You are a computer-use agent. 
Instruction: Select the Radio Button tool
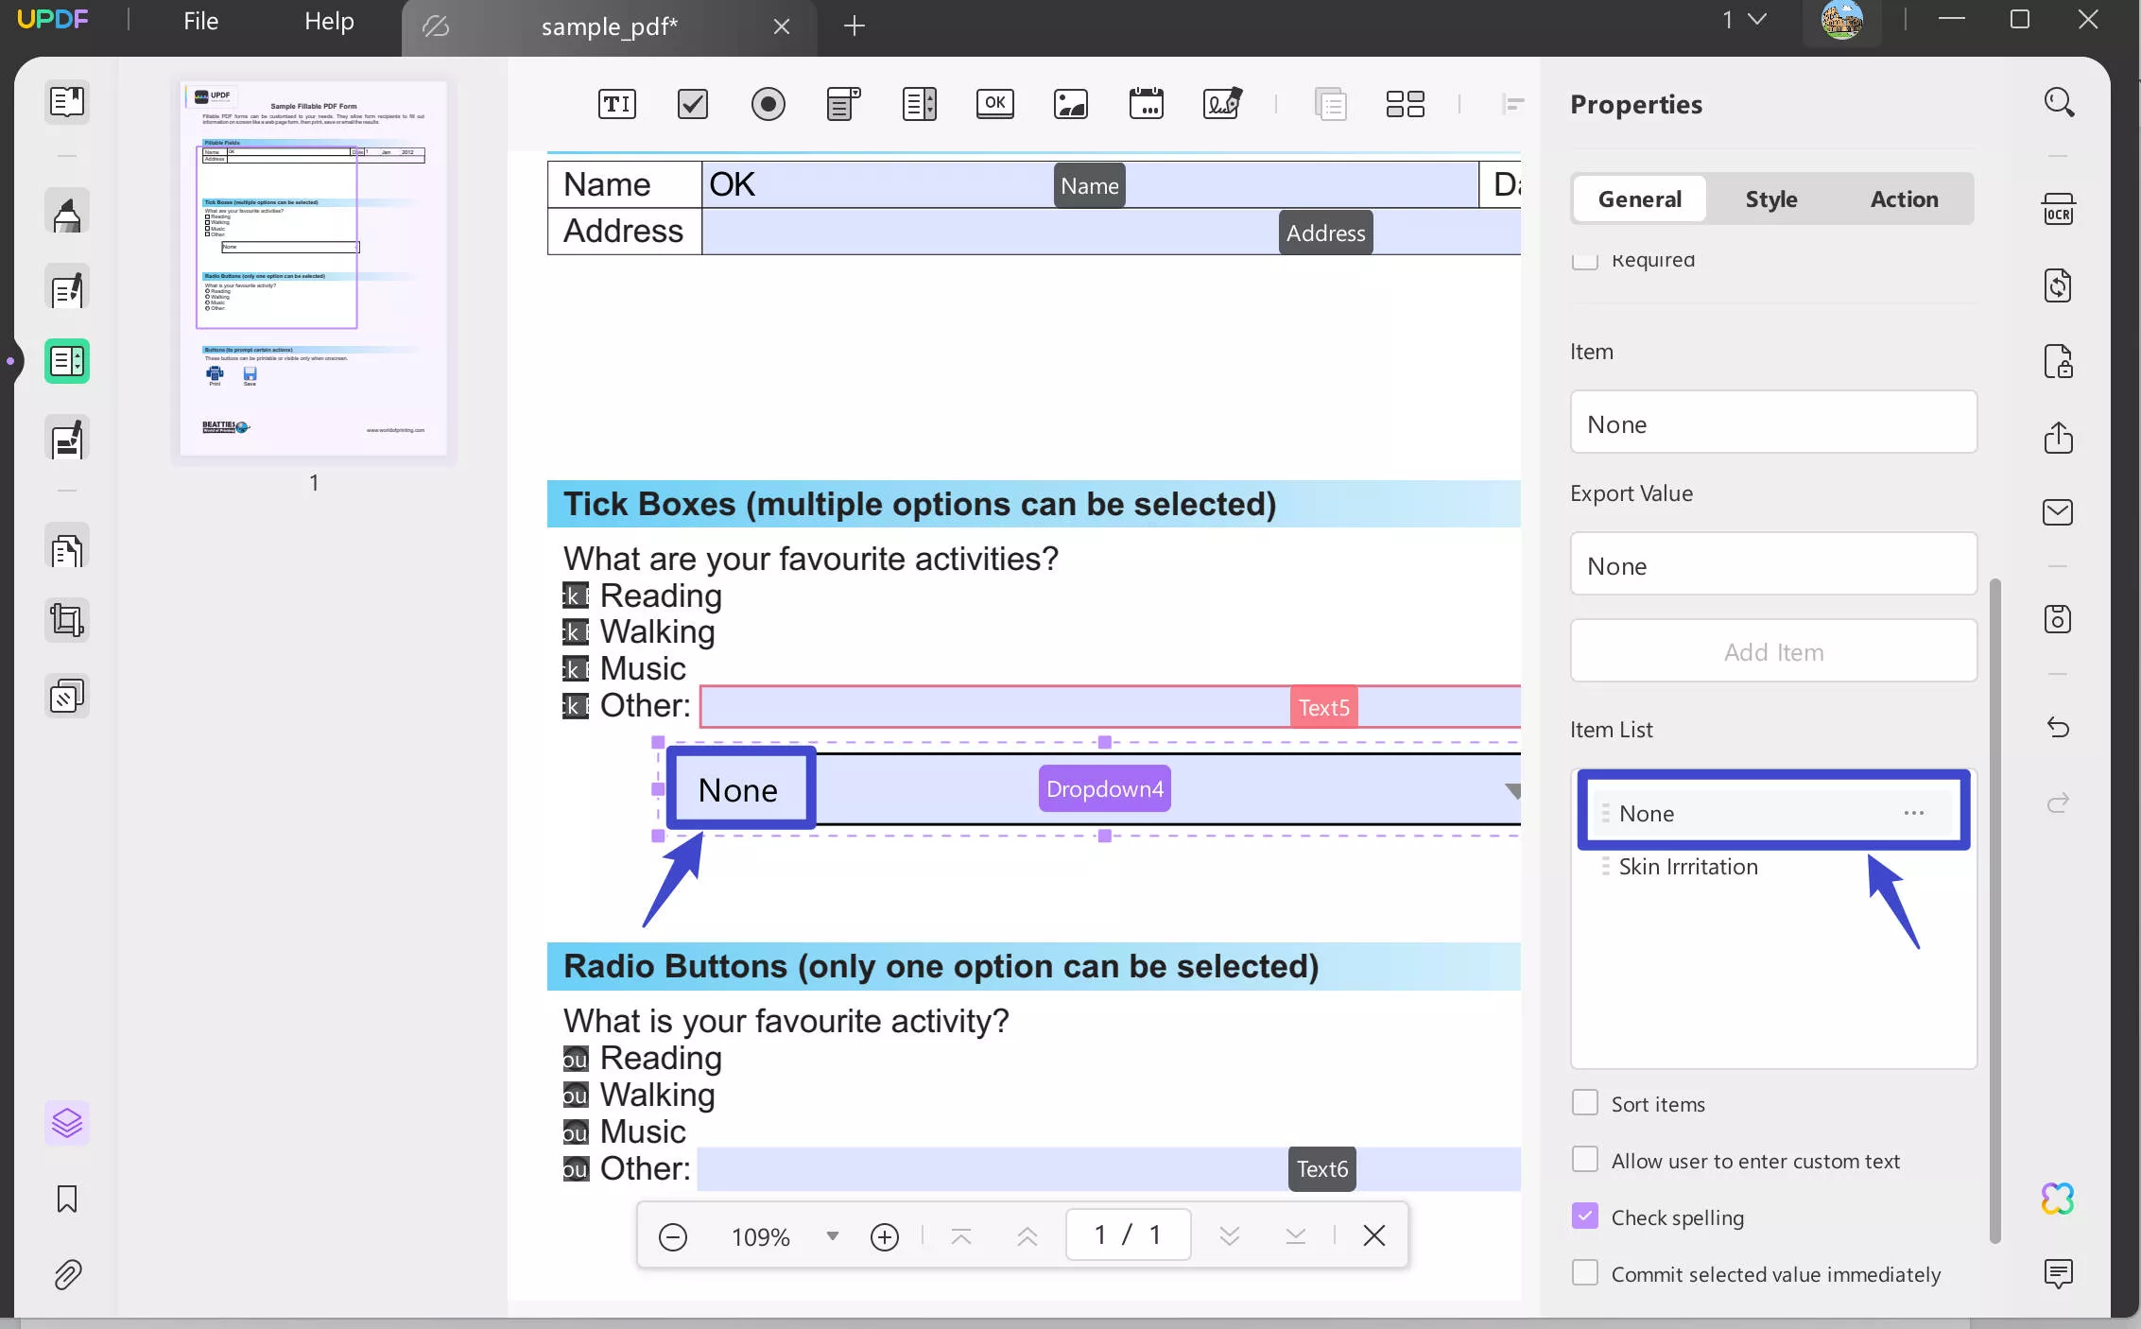point(768,104)
